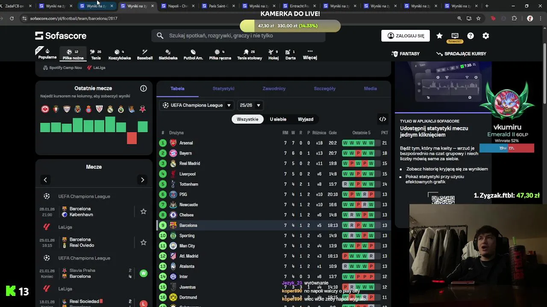Expand Więcej sports menu

310,54
